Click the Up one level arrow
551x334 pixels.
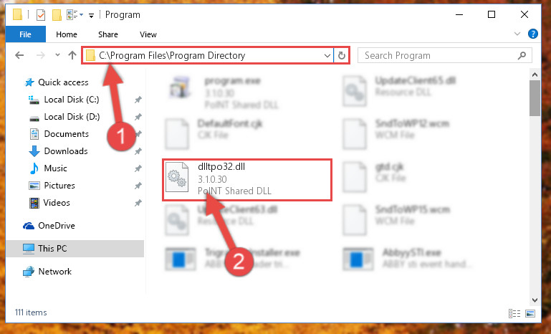pos(72,55)
